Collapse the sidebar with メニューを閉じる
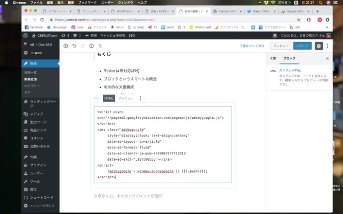Screen dimensions: 343x214 [42, 206]
